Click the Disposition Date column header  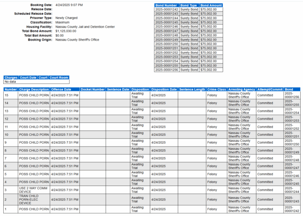pos(164,89)
